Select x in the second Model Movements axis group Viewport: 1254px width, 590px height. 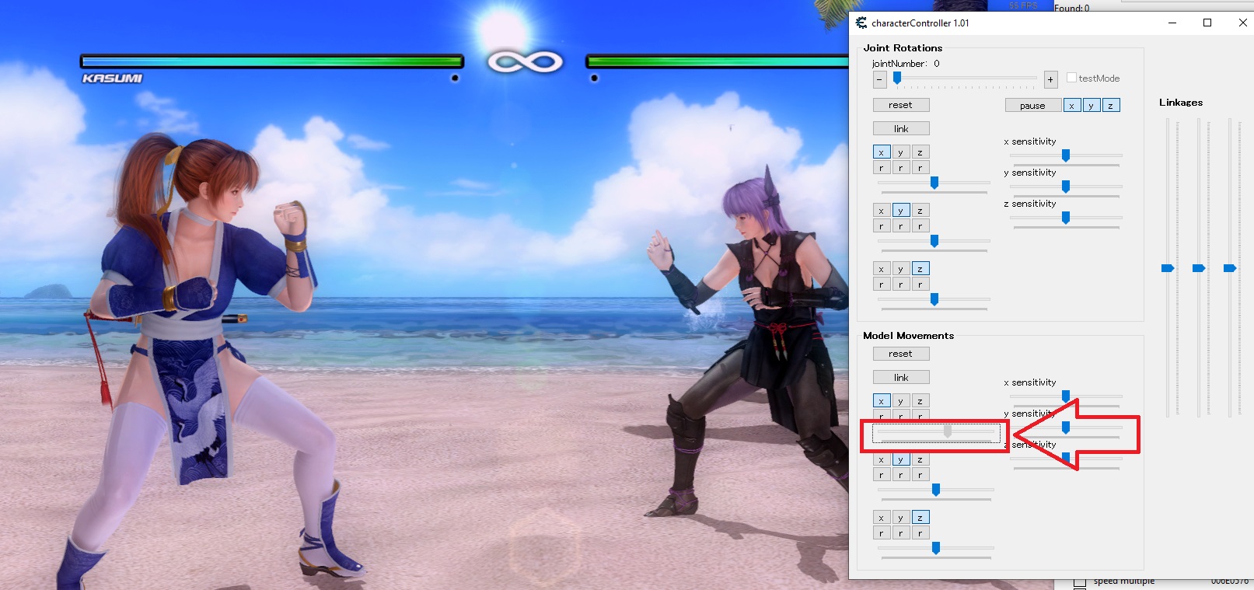pyautogui.click(x=882, y=459)
